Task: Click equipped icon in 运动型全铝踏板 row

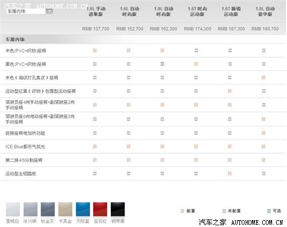Action: 230,173
